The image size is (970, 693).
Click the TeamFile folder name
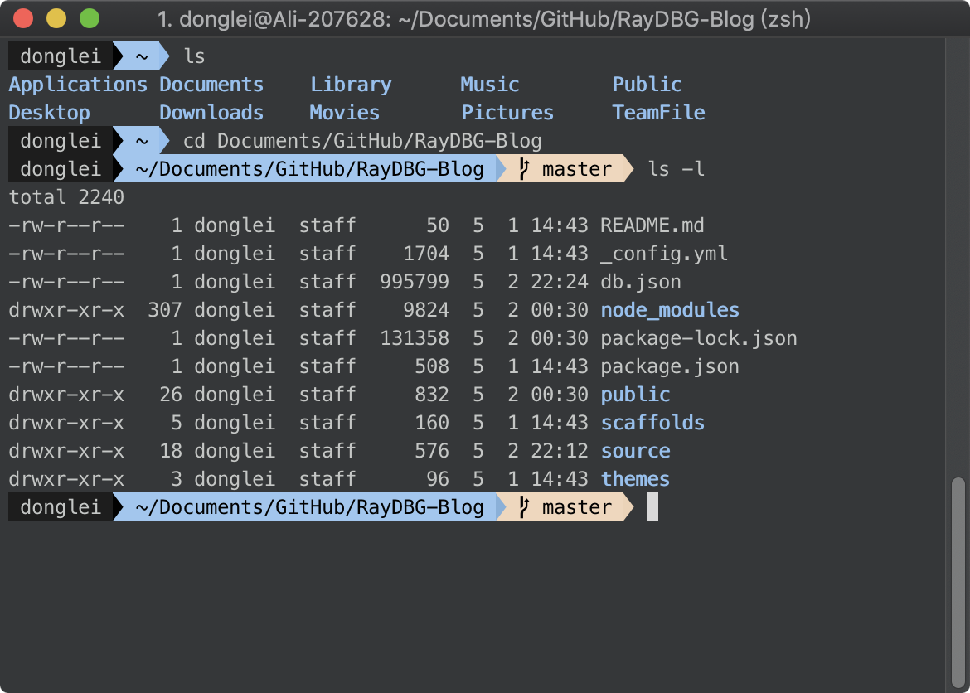(658, 113)
